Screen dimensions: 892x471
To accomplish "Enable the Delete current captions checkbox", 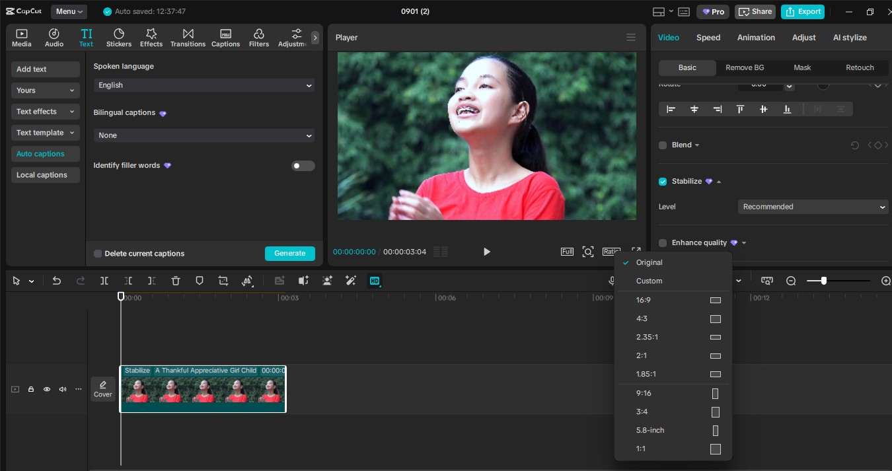I will pos(98,254).
